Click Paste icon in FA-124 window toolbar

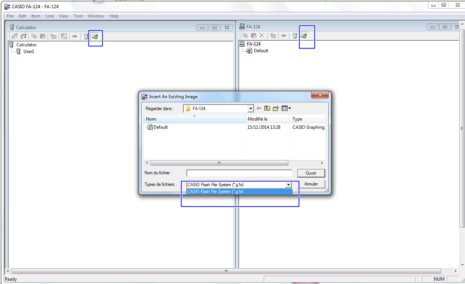click(x=254, y=35)
